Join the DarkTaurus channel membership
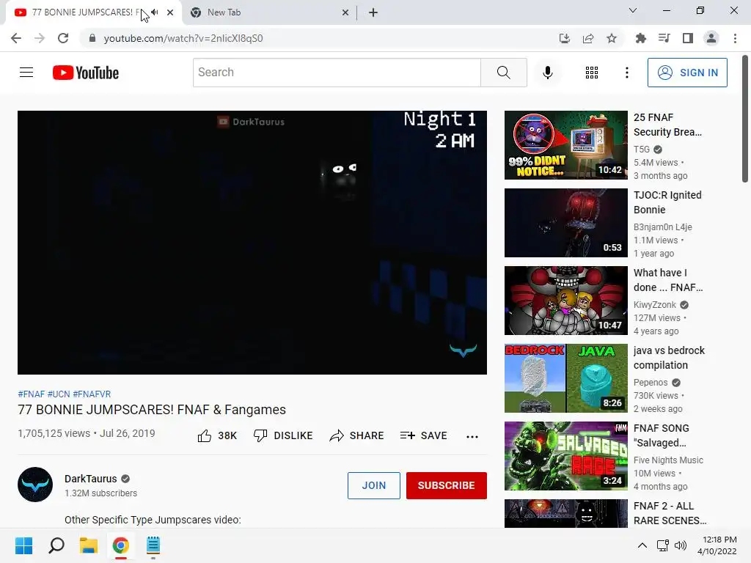The height and width of the screenshot is (563, 751). click(x=373, y=485)
